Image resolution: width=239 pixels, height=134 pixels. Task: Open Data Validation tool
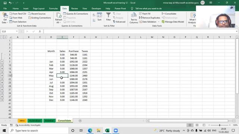[148, 22]
